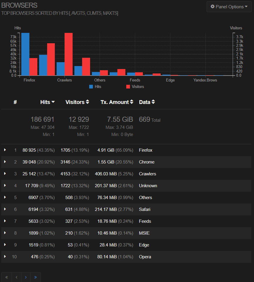Go to first page of browsers table
254x282 pixels.
click(x=7, y=277)
